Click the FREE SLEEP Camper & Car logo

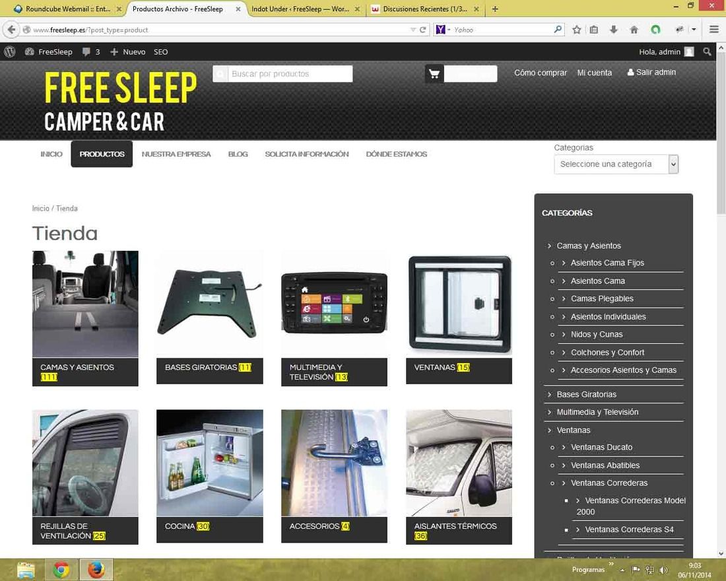point(120,102)
